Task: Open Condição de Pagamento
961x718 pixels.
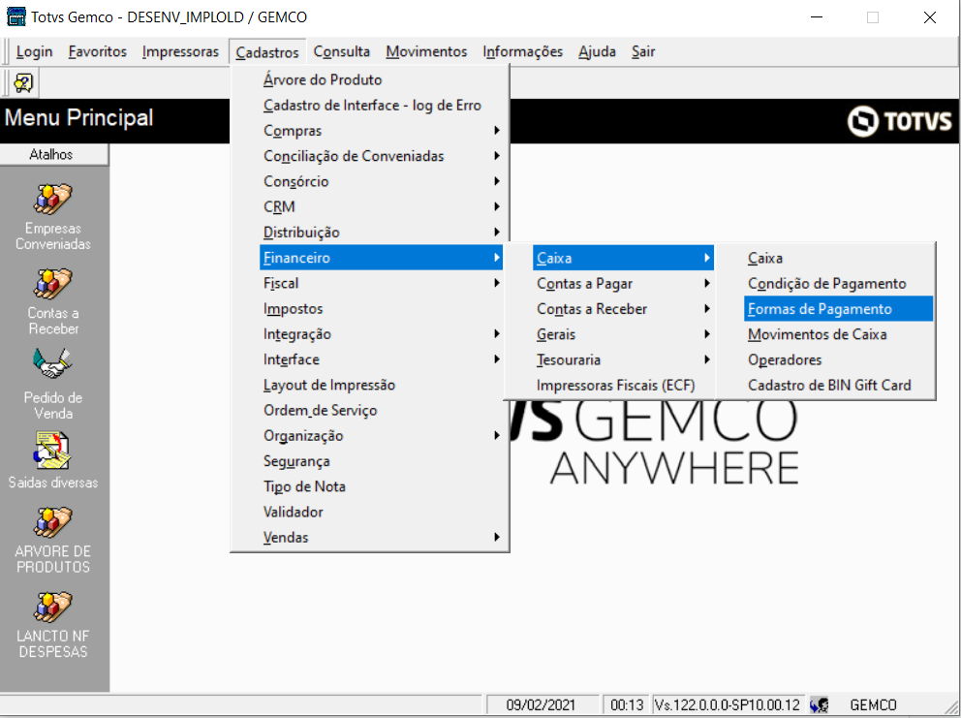Action: coord(838,284)
